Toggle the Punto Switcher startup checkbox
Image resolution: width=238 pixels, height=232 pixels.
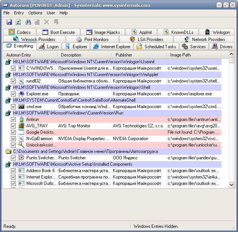pos(13,158)
